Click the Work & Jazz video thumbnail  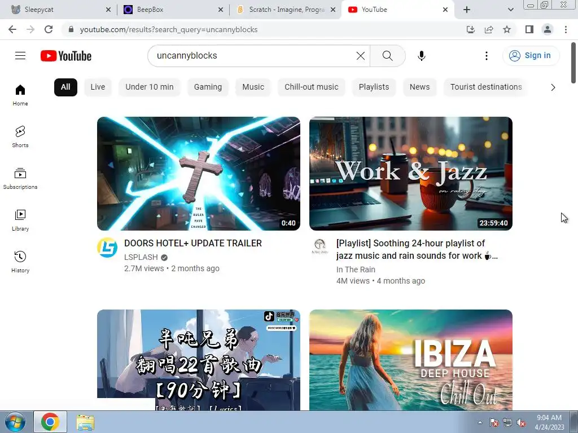pyautogui.click(x=411, y=174)
